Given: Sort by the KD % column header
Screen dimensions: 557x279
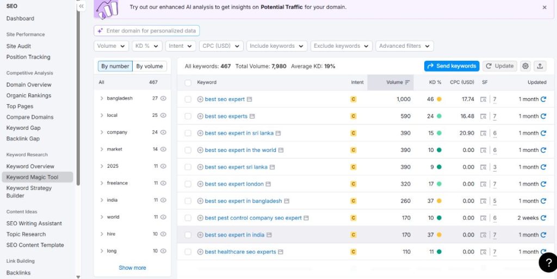Looking at the screenshot, I should pos(435,83).
